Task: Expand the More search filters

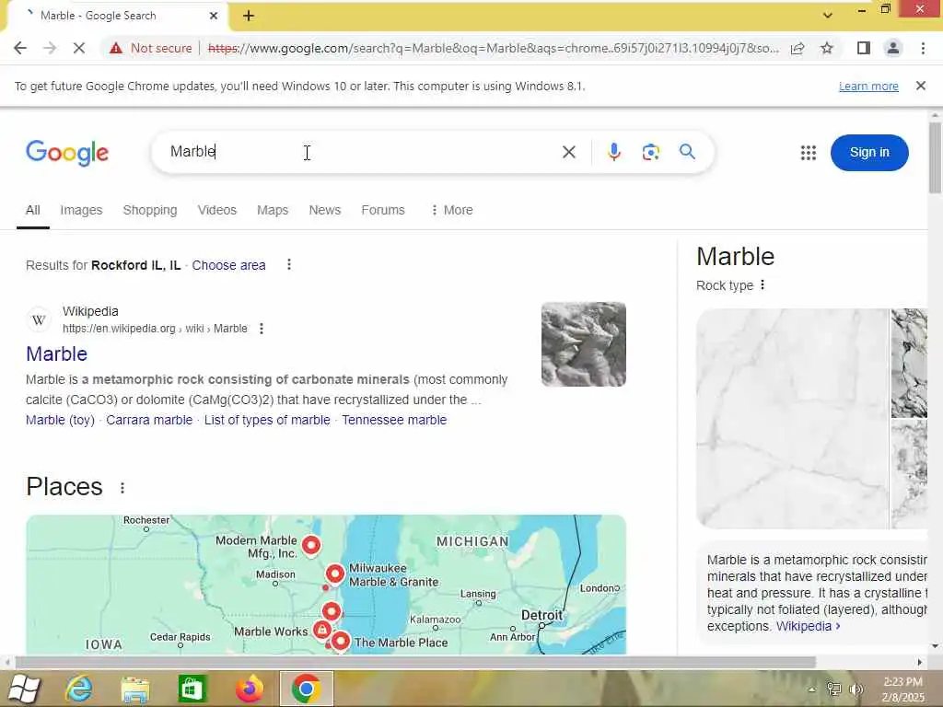Action: pyautogui.click(x=452, y=211)
